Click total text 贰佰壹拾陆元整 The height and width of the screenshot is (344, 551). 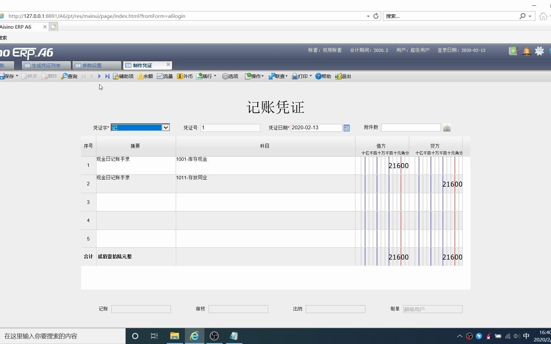click(115, 256)
